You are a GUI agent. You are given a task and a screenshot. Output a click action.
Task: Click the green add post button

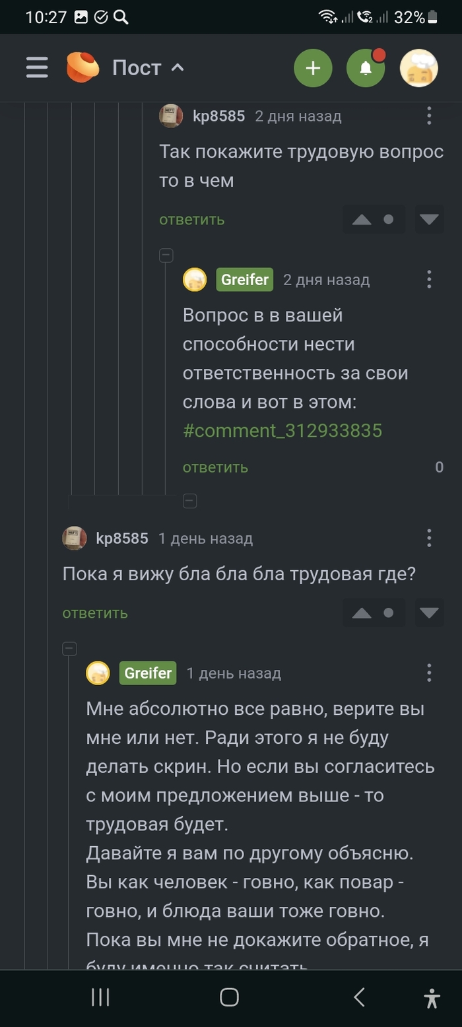point(313,68)
